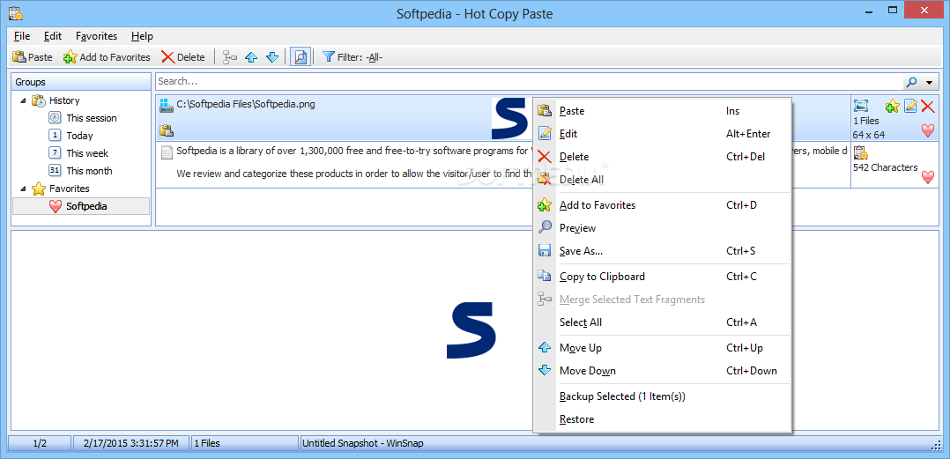Choose Delete All from the context menu

pos(662,180)
